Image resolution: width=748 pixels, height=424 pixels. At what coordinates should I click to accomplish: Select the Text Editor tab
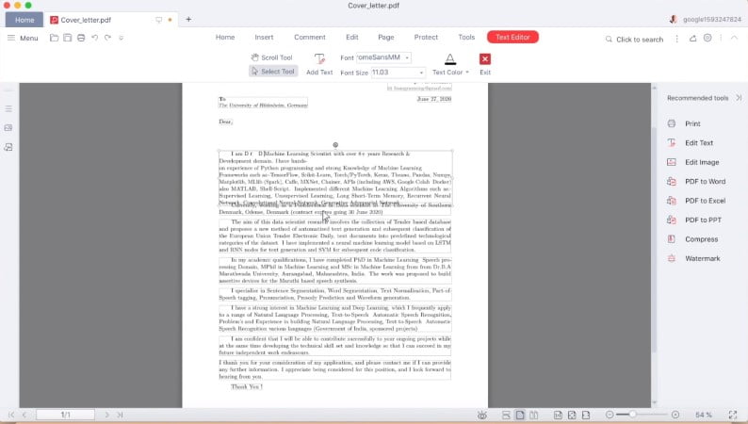[512, 37]
